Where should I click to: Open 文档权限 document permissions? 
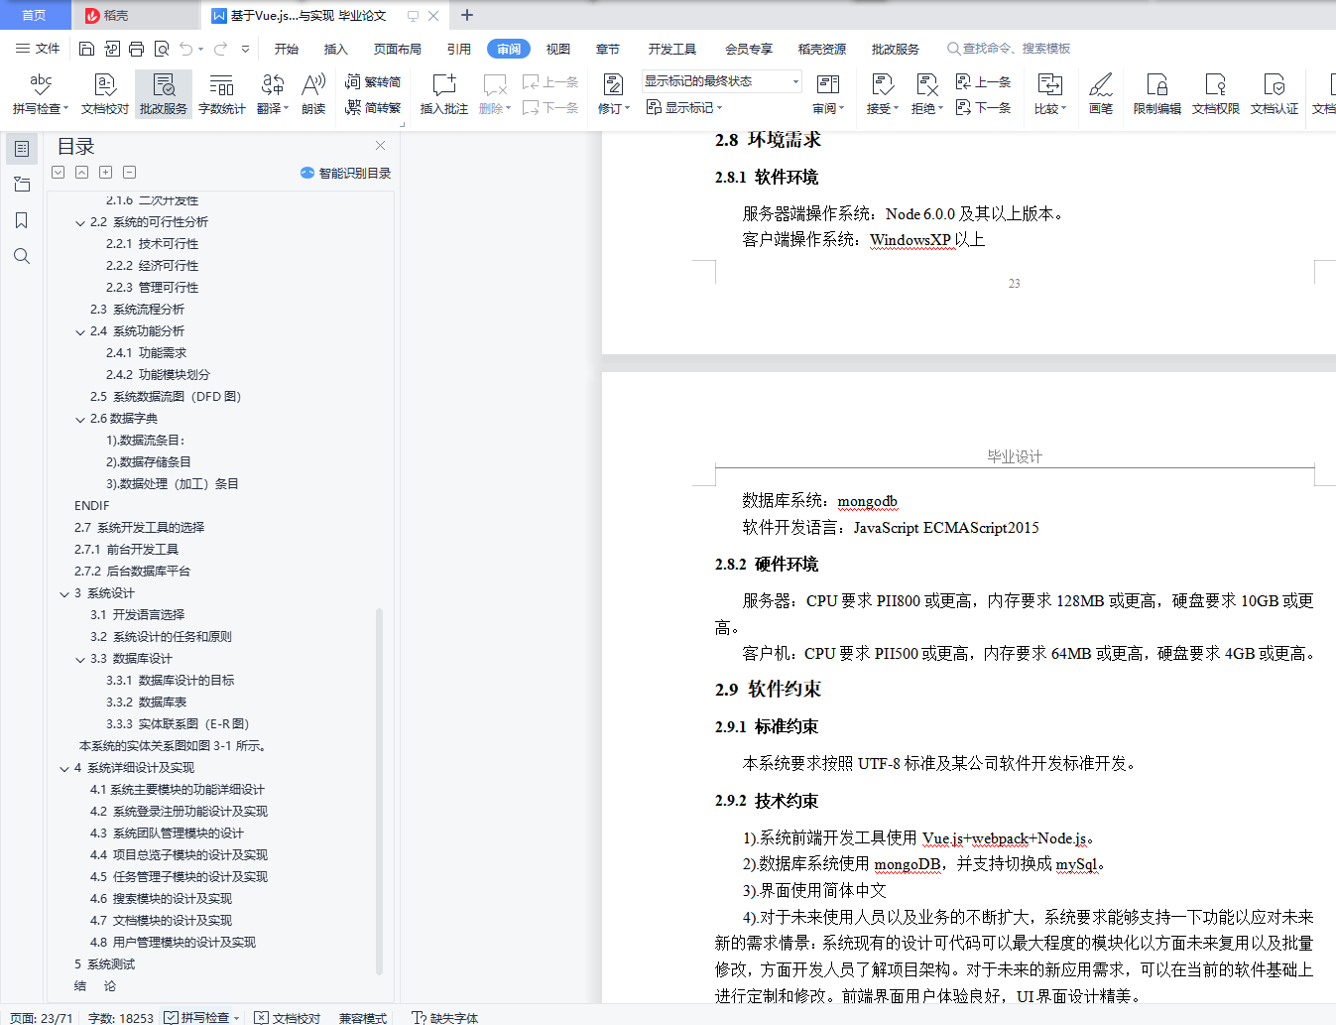[x=1216, y=94]
